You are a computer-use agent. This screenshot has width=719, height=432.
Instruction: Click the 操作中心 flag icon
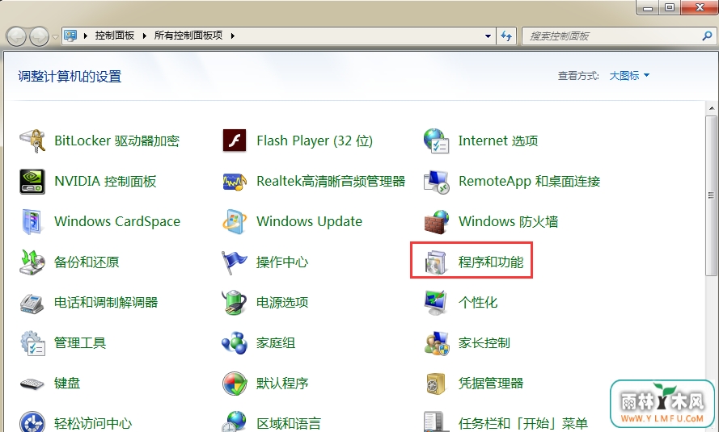235,262
